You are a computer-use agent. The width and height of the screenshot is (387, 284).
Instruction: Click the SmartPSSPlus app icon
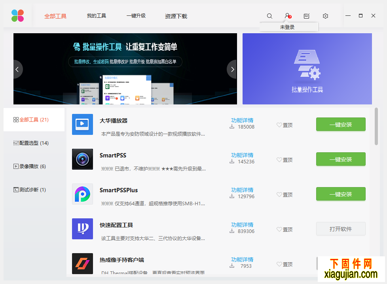82,194
